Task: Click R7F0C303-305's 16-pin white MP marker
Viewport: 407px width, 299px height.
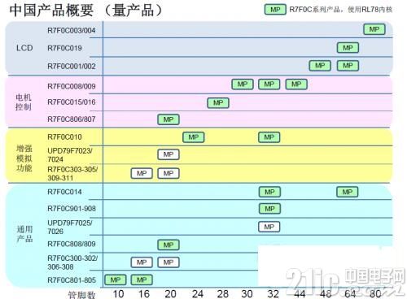Action: [x=142, y=173]
